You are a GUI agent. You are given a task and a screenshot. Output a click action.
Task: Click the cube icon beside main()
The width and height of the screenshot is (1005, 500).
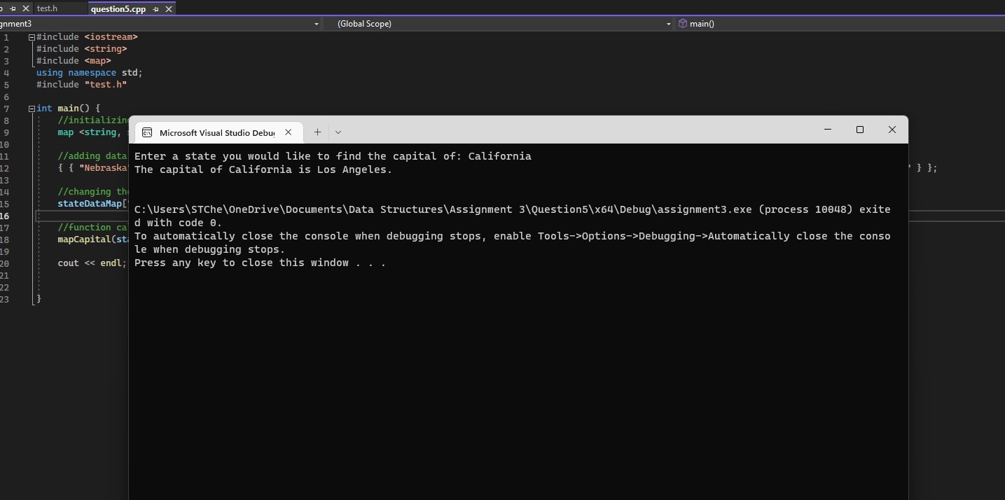coord(682,23)
